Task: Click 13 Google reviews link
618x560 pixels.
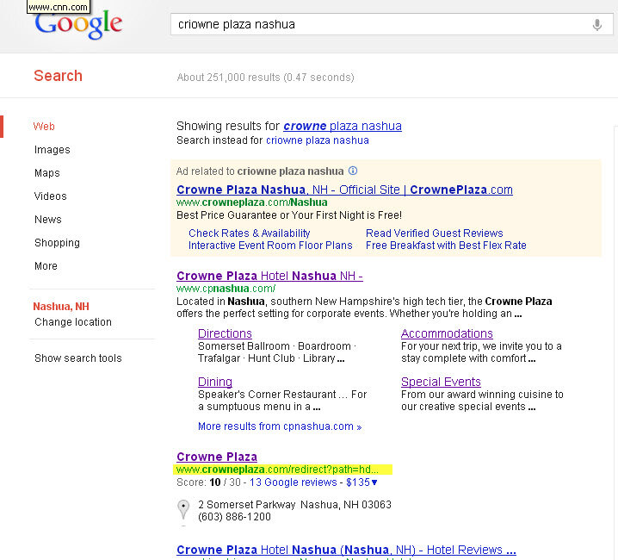Action: pyautogui.click(x=293, y=482)
